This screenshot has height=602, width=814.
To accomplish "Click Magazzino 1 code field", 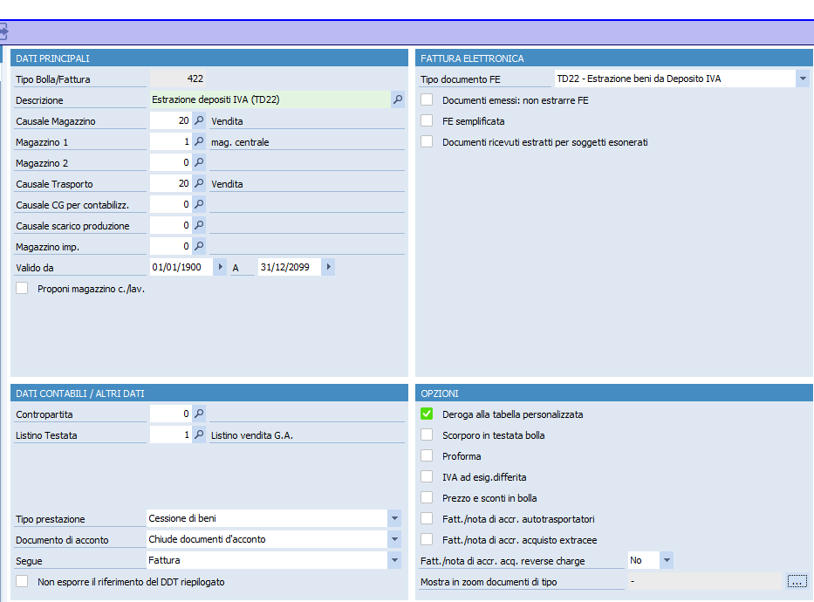I will pyautogui.click(x=171, y=141).
